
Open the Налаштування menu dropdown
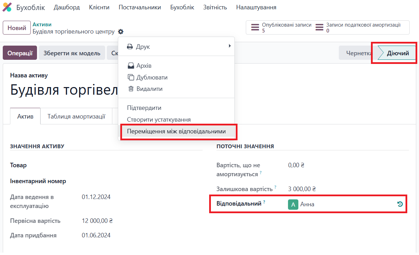coord(256,7)
